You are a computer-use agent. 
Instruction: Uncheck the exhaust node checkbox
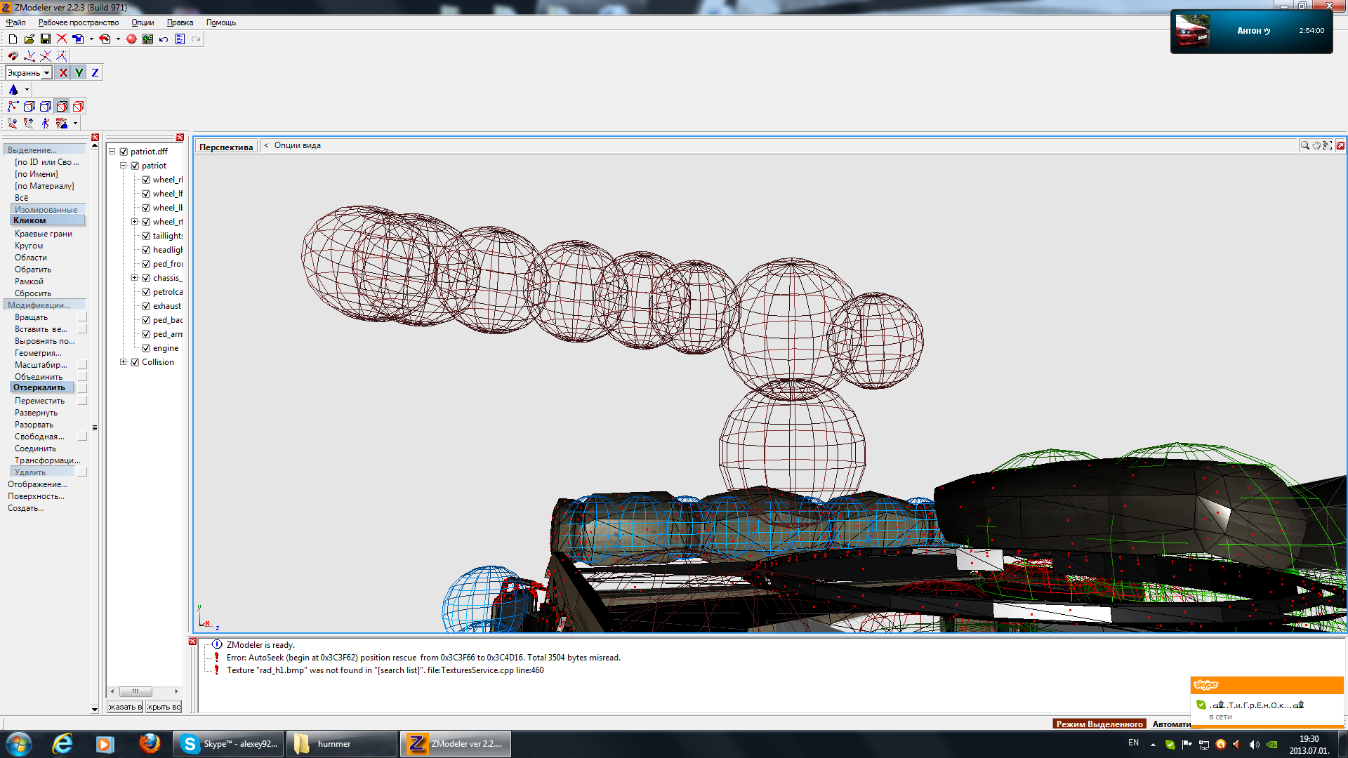click(x=146, y=306)
